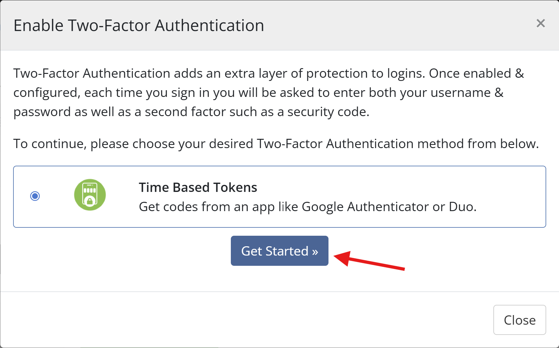Click the double chevron on Get Started
The image size is (559, 348).
coord(315,252)
